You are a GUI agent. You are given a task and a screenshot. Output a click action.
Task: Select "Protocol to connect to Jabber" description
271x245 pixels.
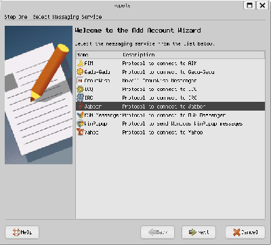click(164, 107)
